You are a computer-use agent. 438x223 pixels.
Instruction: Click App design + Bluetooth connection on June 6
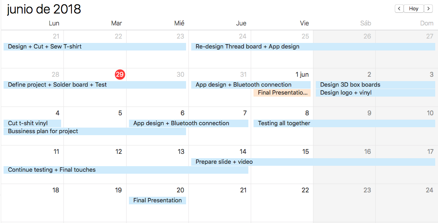tap(188, 123)
